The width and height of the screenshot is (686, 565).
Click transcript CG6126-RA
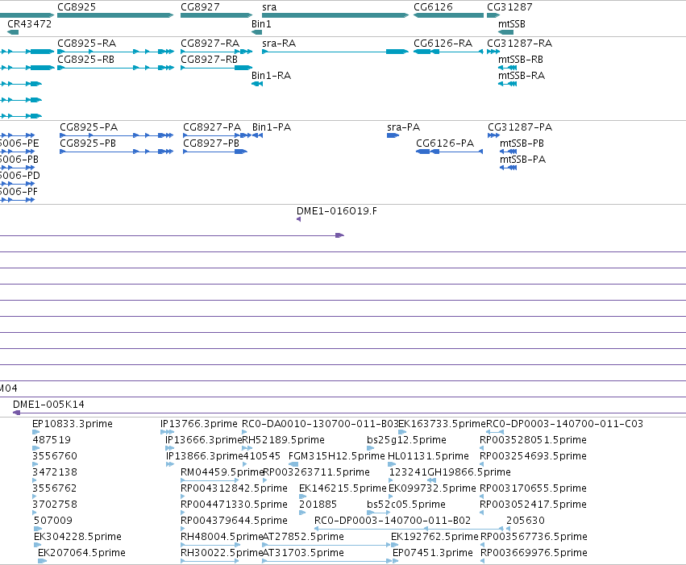coord(443,44)
